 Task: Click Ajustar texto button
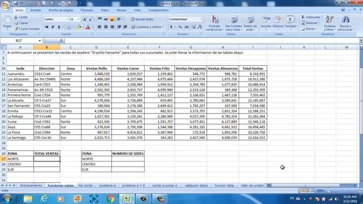tap(142, 19)
